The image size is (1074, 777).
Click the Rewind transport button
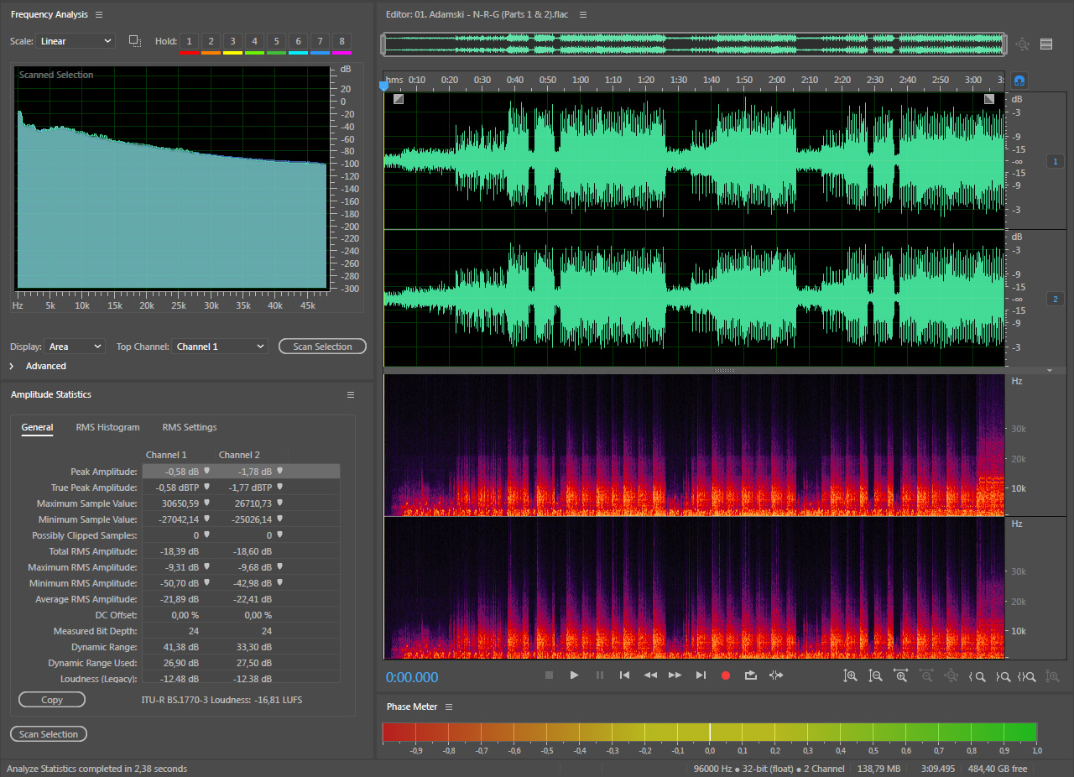click(650, 675)
